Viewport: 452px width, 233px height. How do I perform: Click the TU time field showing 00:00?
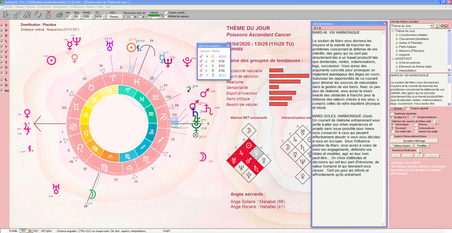click(x=98, y=17)
